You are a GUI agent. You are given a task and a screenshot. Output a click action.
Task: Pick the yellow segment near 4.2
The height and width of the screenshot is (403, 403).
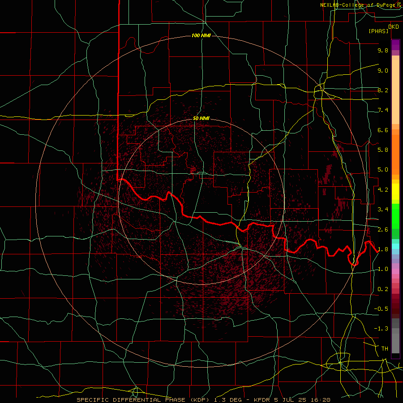[x=395, y=192]
